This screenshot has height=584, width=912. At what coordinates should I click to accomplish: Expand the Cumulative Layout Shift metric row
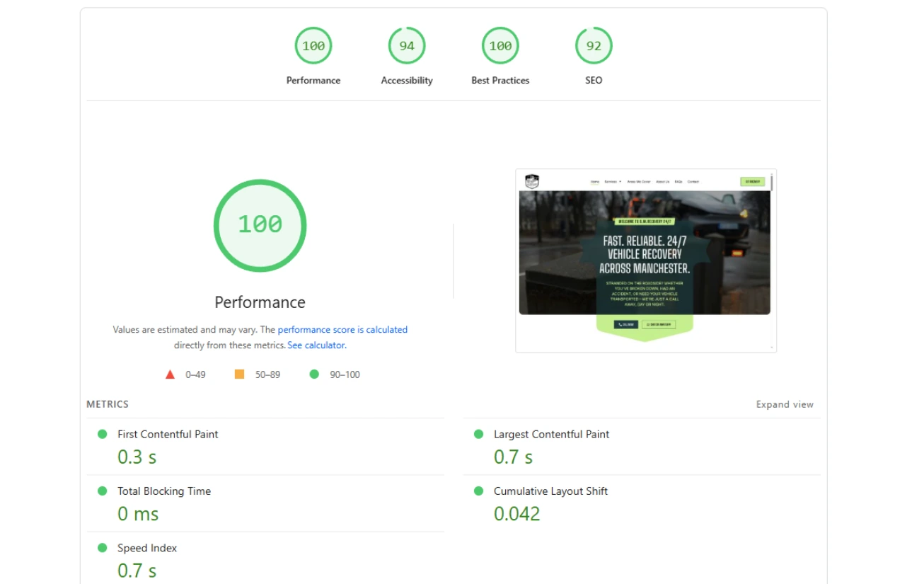click(x=642, y=503)
